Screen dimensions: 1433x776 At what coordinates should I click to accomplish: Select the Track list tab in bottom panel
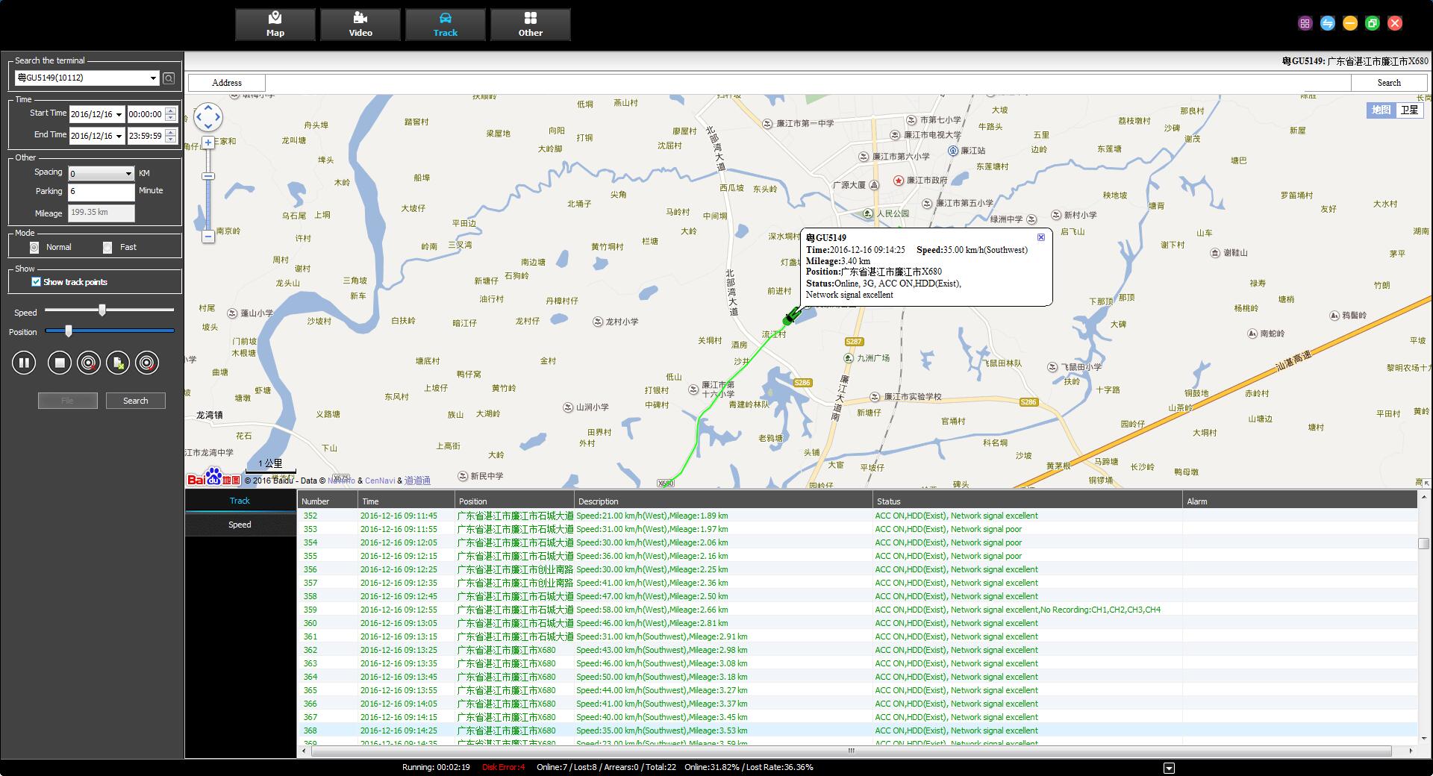[240, 501]
